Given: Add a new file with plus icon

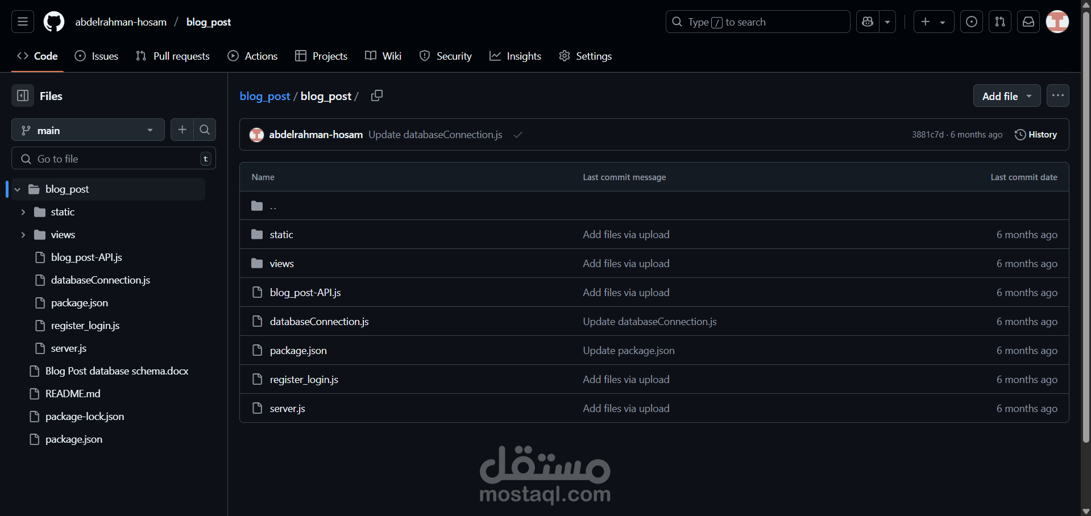Looking at the screenshot, I should [x=182, y=130].
